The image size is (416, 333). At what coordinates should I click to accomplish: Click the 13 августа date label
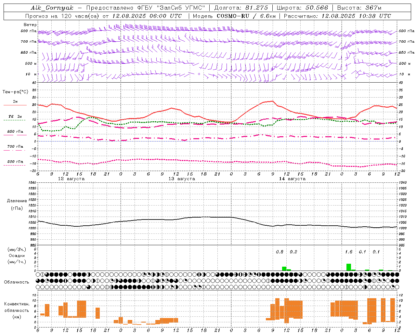click(182, 179)
